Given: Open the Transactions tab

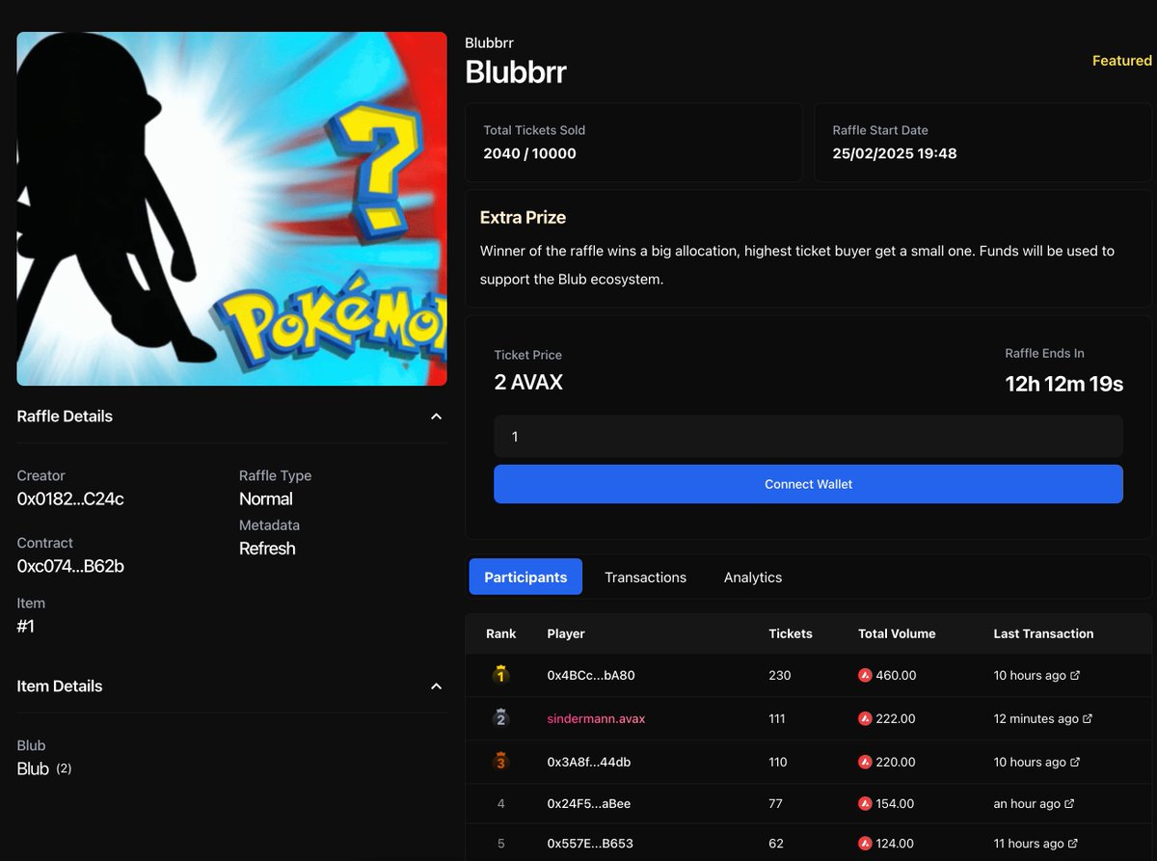Looking at the screenshot, I should point(645,577).
